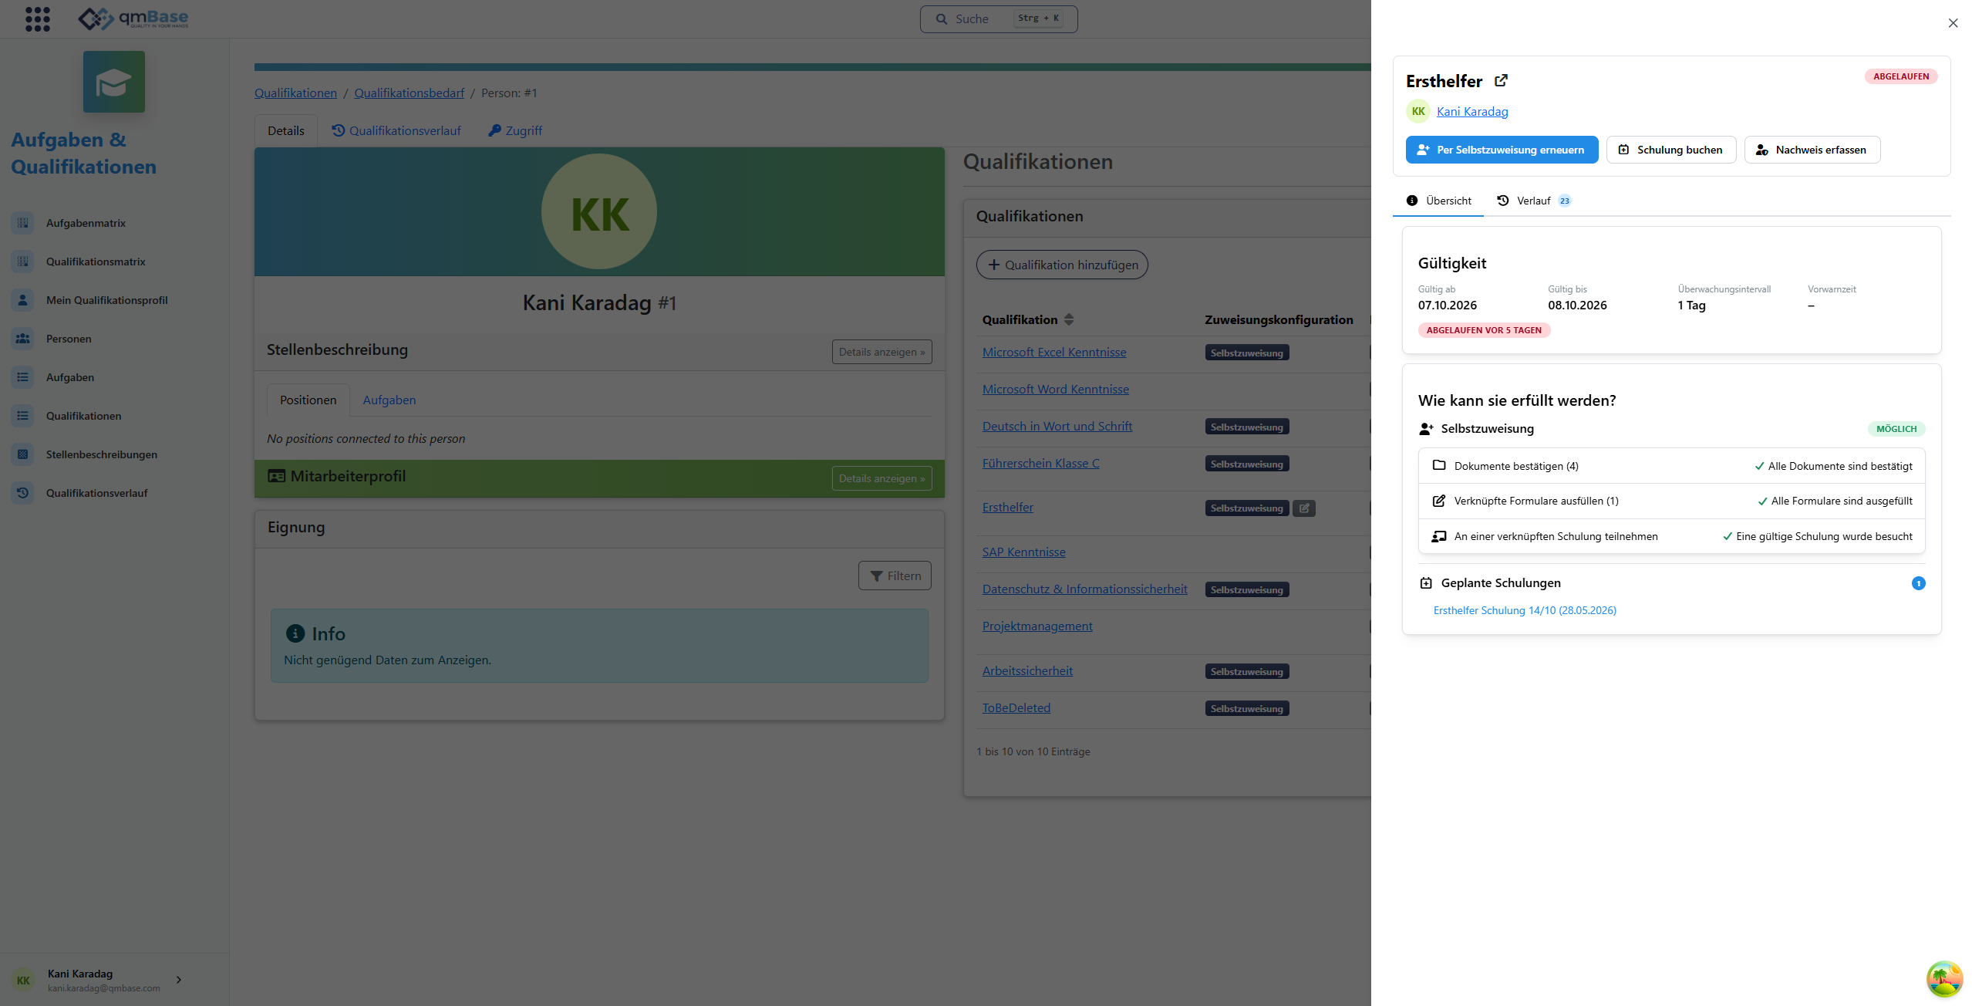This screenshot has width=1972, height=1006.
Task: Click the Qualifikationsverlauf sidebar history icon
Action: pos(22,493)
